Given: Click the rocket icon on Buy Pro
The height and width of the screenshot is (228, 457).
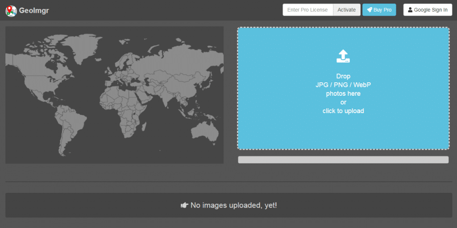Looking at the screenshot, I should point(369,10).
